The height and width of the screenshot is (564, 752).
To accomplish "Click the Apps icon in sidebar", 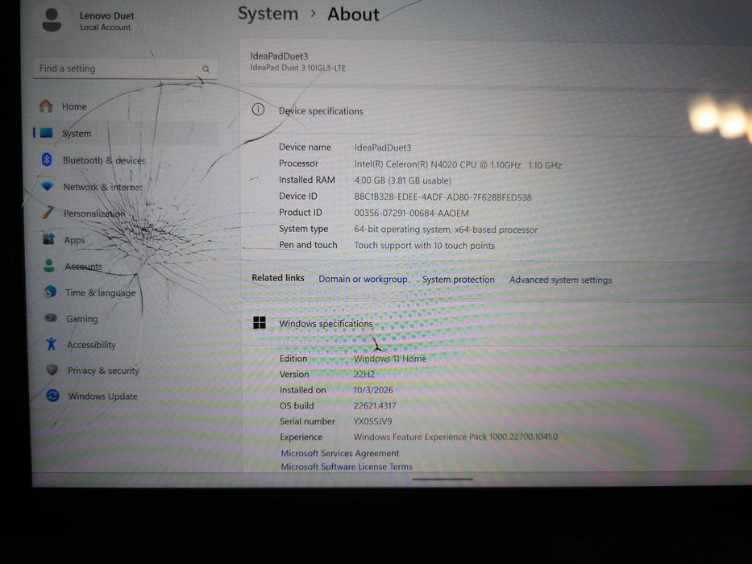I will click(x=48, y=238).
